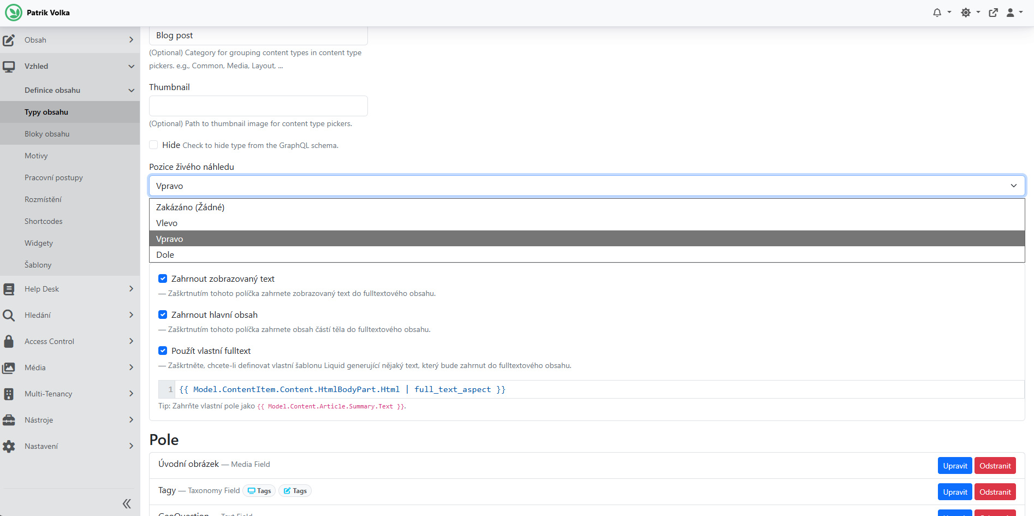The height and width of the screenshot is (516, 1034).
Task: Click the Úvodní obrázek field name
Action: pos(188,464)
